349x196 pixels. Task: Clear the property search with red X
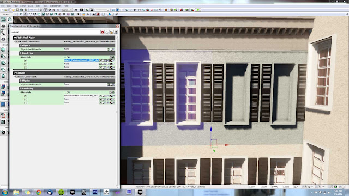pyautogui.click(x=103, y=32)
